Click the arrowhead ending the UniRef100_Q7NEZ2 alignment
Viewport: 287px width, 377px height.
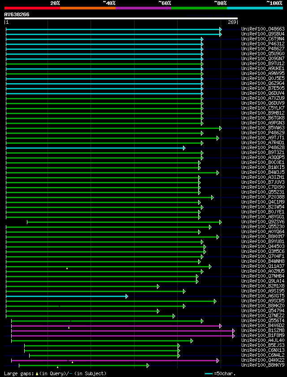(174, 316)
